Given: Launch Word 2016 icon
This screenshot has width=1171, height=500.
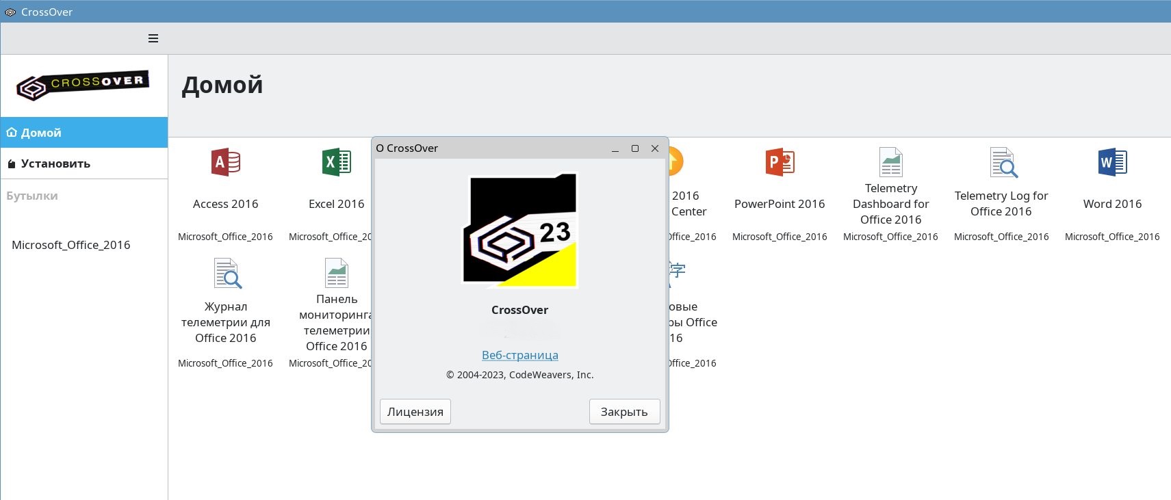Looking at the screenshot, I should click(x=1112, y=162).
